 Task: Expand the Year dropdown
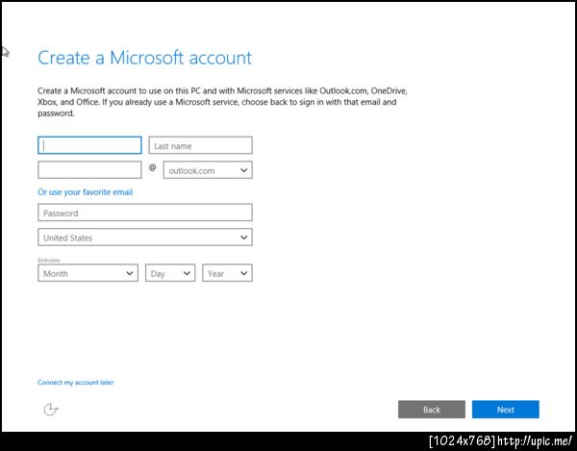(227, 273)
